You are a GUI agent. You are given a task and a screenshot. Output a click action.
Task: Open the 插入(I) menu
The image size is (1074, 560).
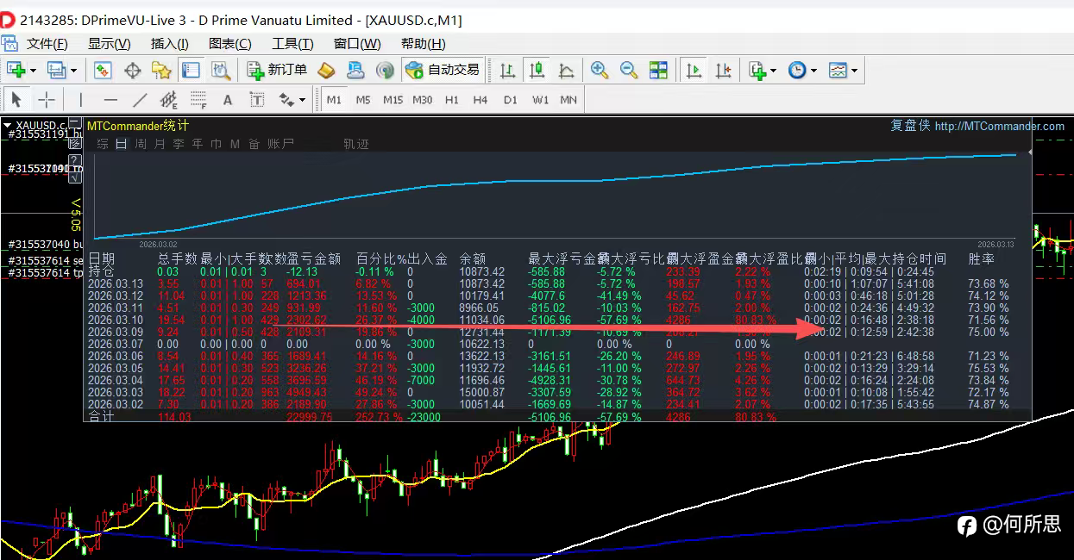click(x=170, y=44)
